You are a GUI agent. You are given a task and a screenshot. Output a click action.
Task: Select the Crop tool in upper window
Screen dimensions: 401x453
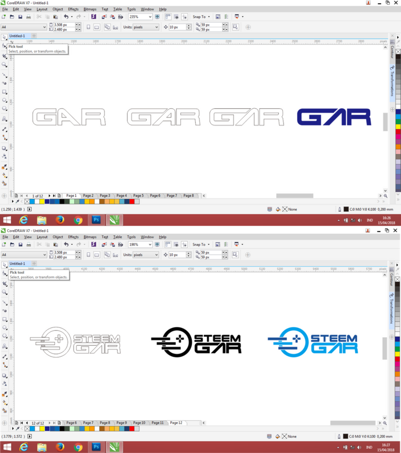click(4, 56)
